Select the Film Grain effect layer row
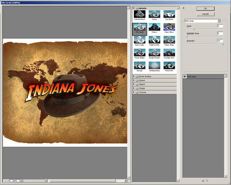 203,76
